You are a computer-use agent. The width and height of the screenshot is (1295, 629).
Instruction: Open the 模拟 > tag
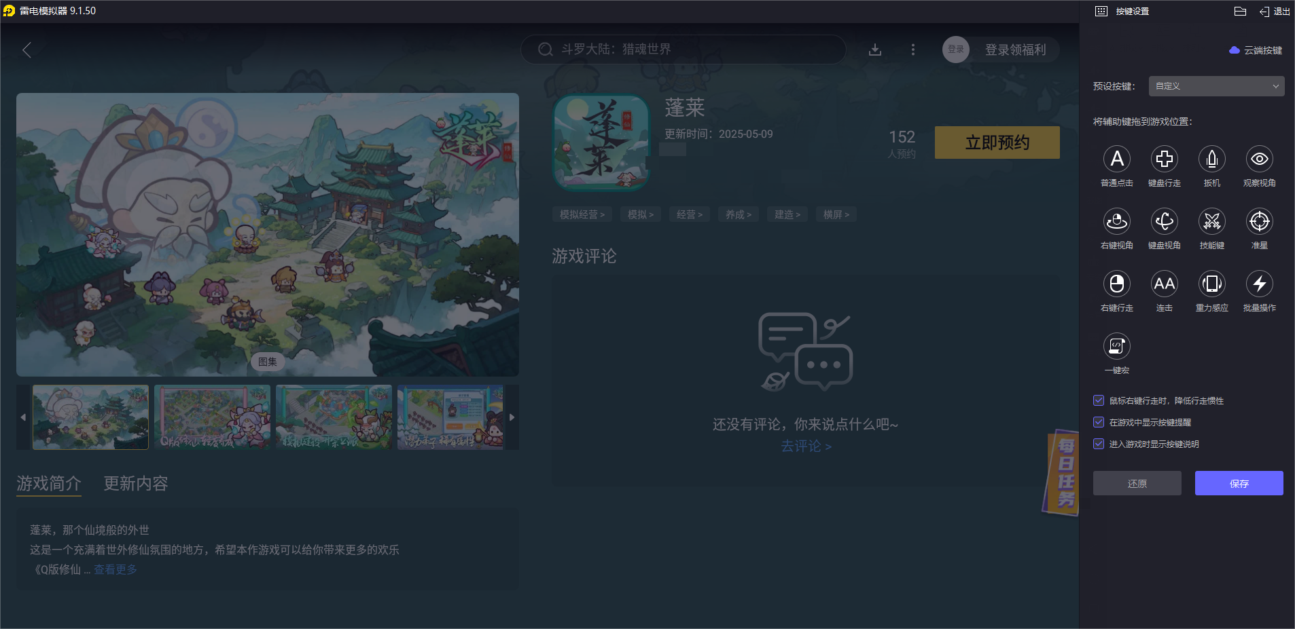point(641,214)
